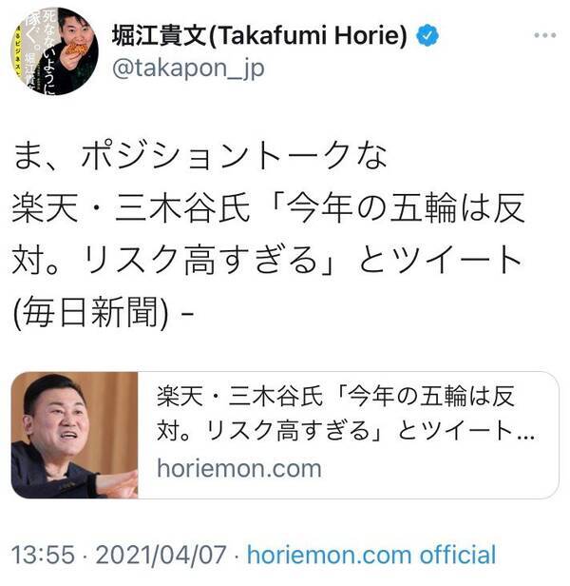Click tweet line 楽天・三木谷氏「今年の五輪は反
The width and height of the screenshot is (570, 586).
pos(269,207)
